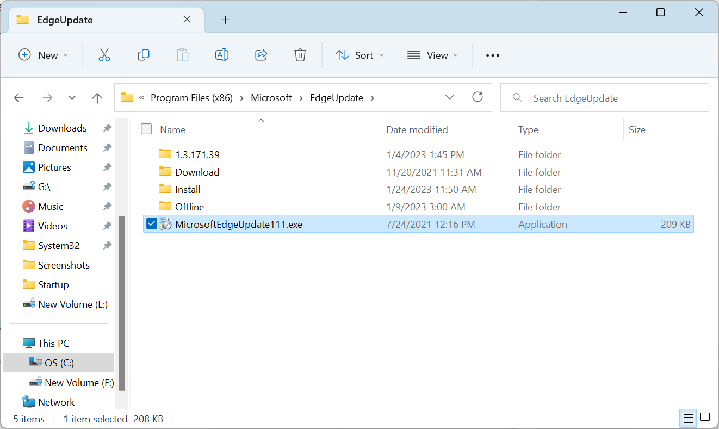The height and width of the screenshot is (429, 719).
Task: Select the Install folder icon
Action: point(165,189)
